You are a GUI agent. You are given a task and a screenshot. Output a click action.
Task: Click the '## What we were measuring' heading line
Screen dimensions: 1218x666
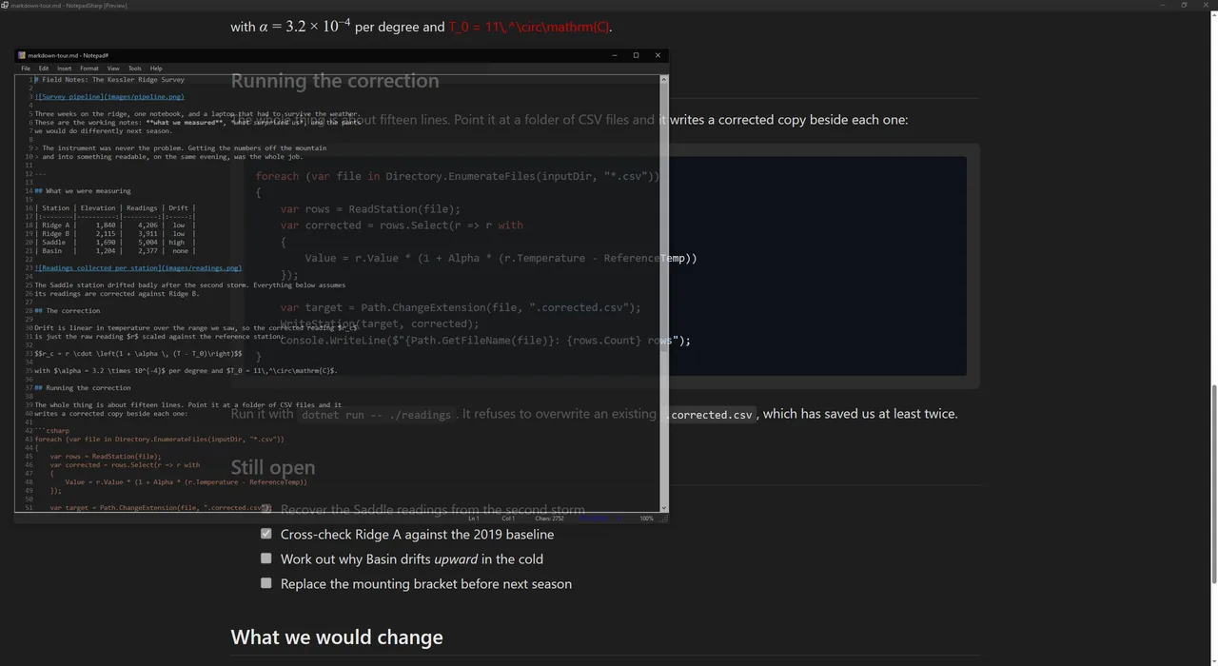82,190
